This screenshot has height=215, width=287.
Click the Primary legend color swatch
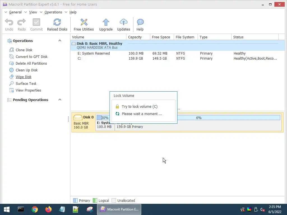pos(75,200)
